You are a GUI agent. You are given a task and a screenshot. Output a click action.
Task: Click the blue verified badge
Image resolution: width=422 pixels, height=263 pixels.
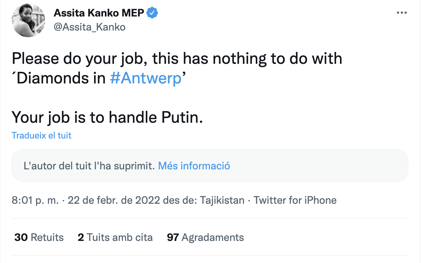(152, 13)
